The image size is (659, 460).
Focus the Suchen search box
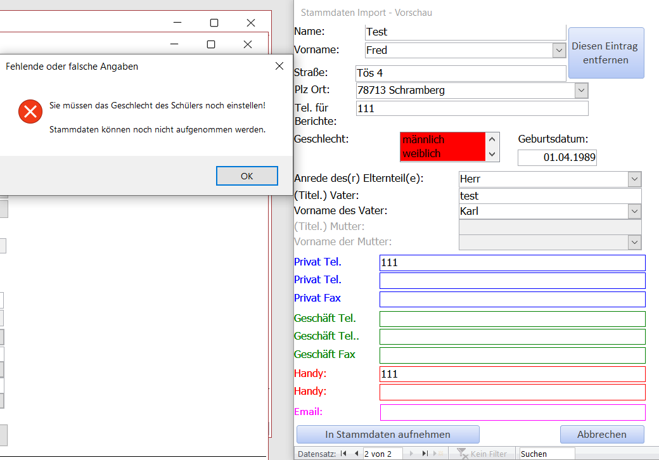546,454
